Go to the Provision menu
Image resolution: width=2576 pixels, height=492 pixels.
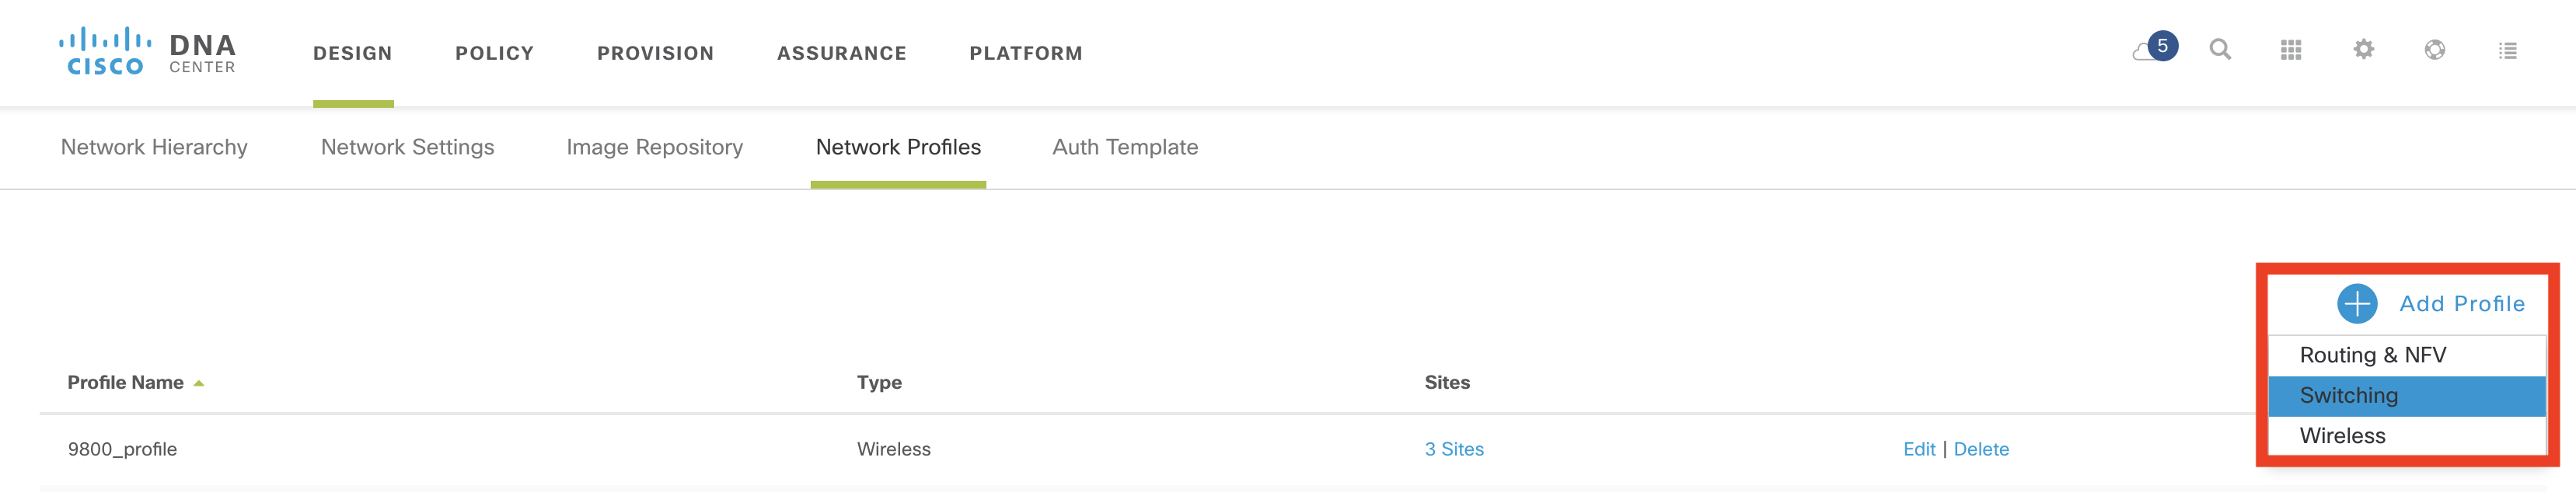[655, 53]
